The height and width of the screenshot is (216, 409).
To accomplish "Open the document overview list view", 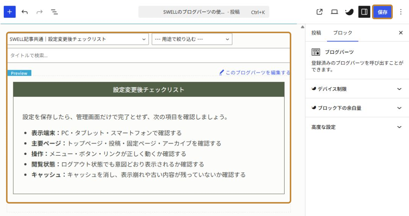I will point(54,12).
